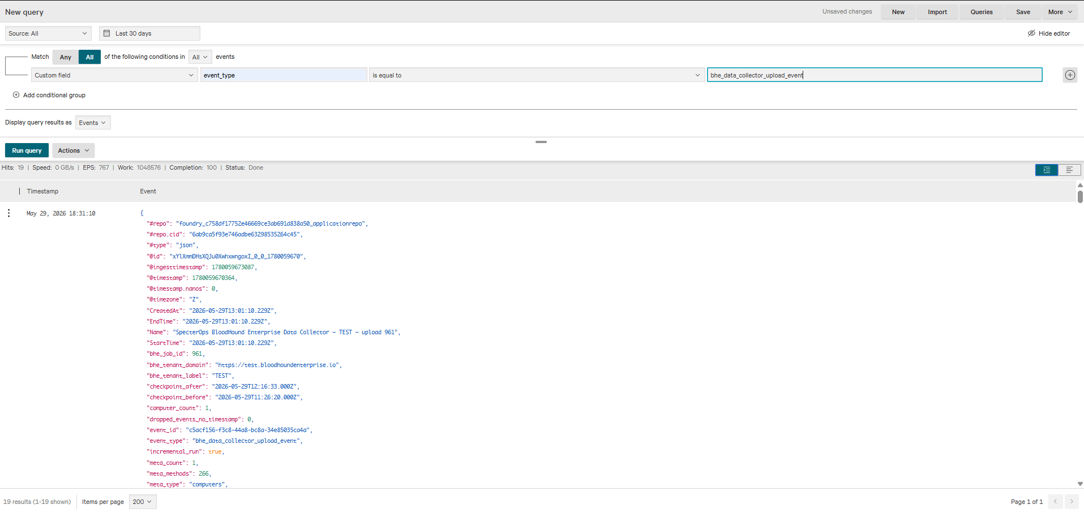1084x513 pixels.
Task: Click the Add conditional group plus icon
Action: [16, 95]
